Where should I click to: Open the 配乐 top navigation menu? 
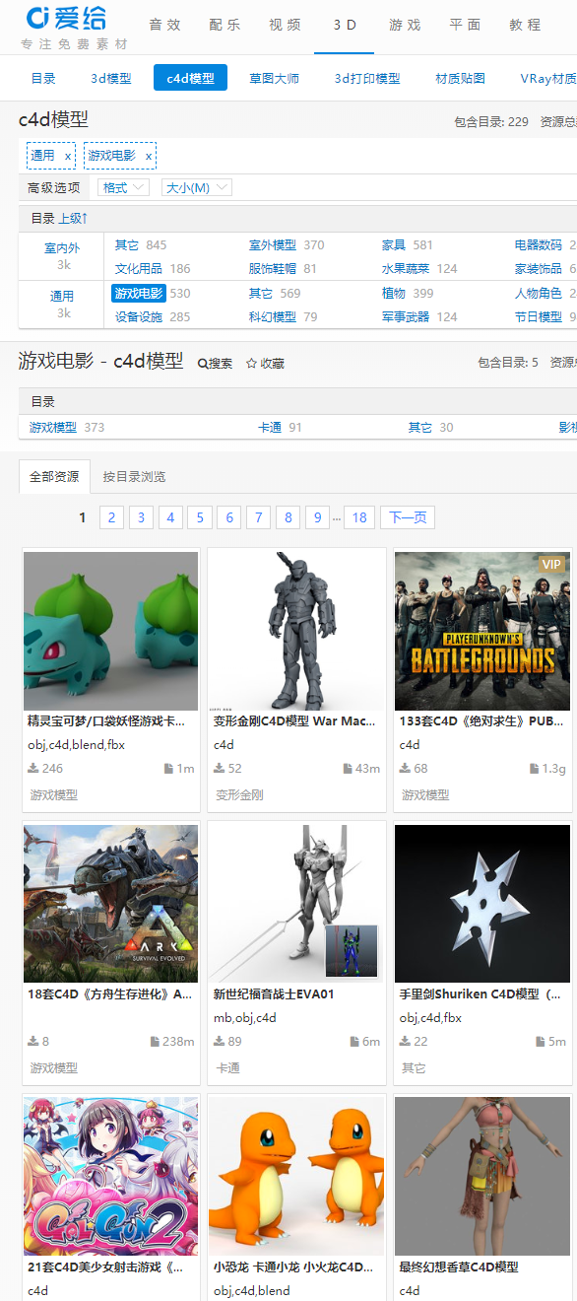pos(225,25)
